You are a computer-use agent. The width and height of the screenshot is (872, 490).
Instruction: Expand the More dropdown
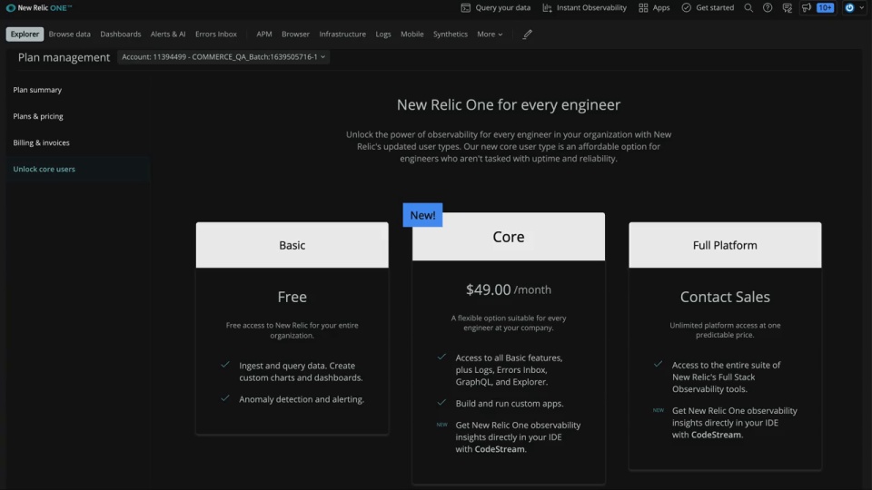[490, 34]
